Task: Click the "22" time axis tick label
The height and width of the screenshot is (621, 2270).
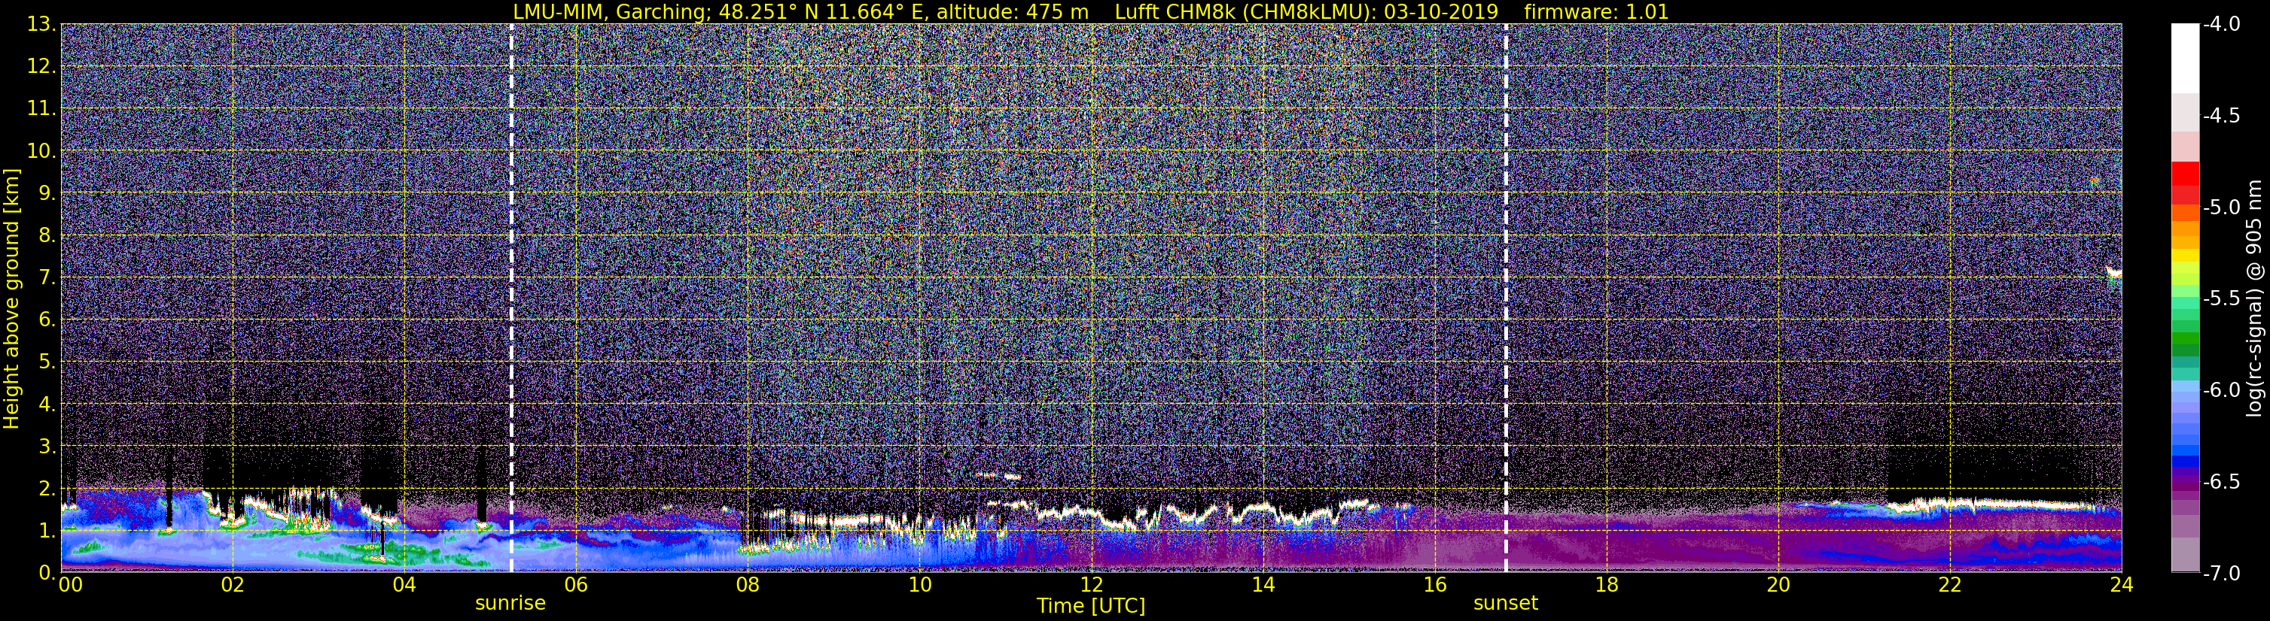Action: tap(1950, 585)
